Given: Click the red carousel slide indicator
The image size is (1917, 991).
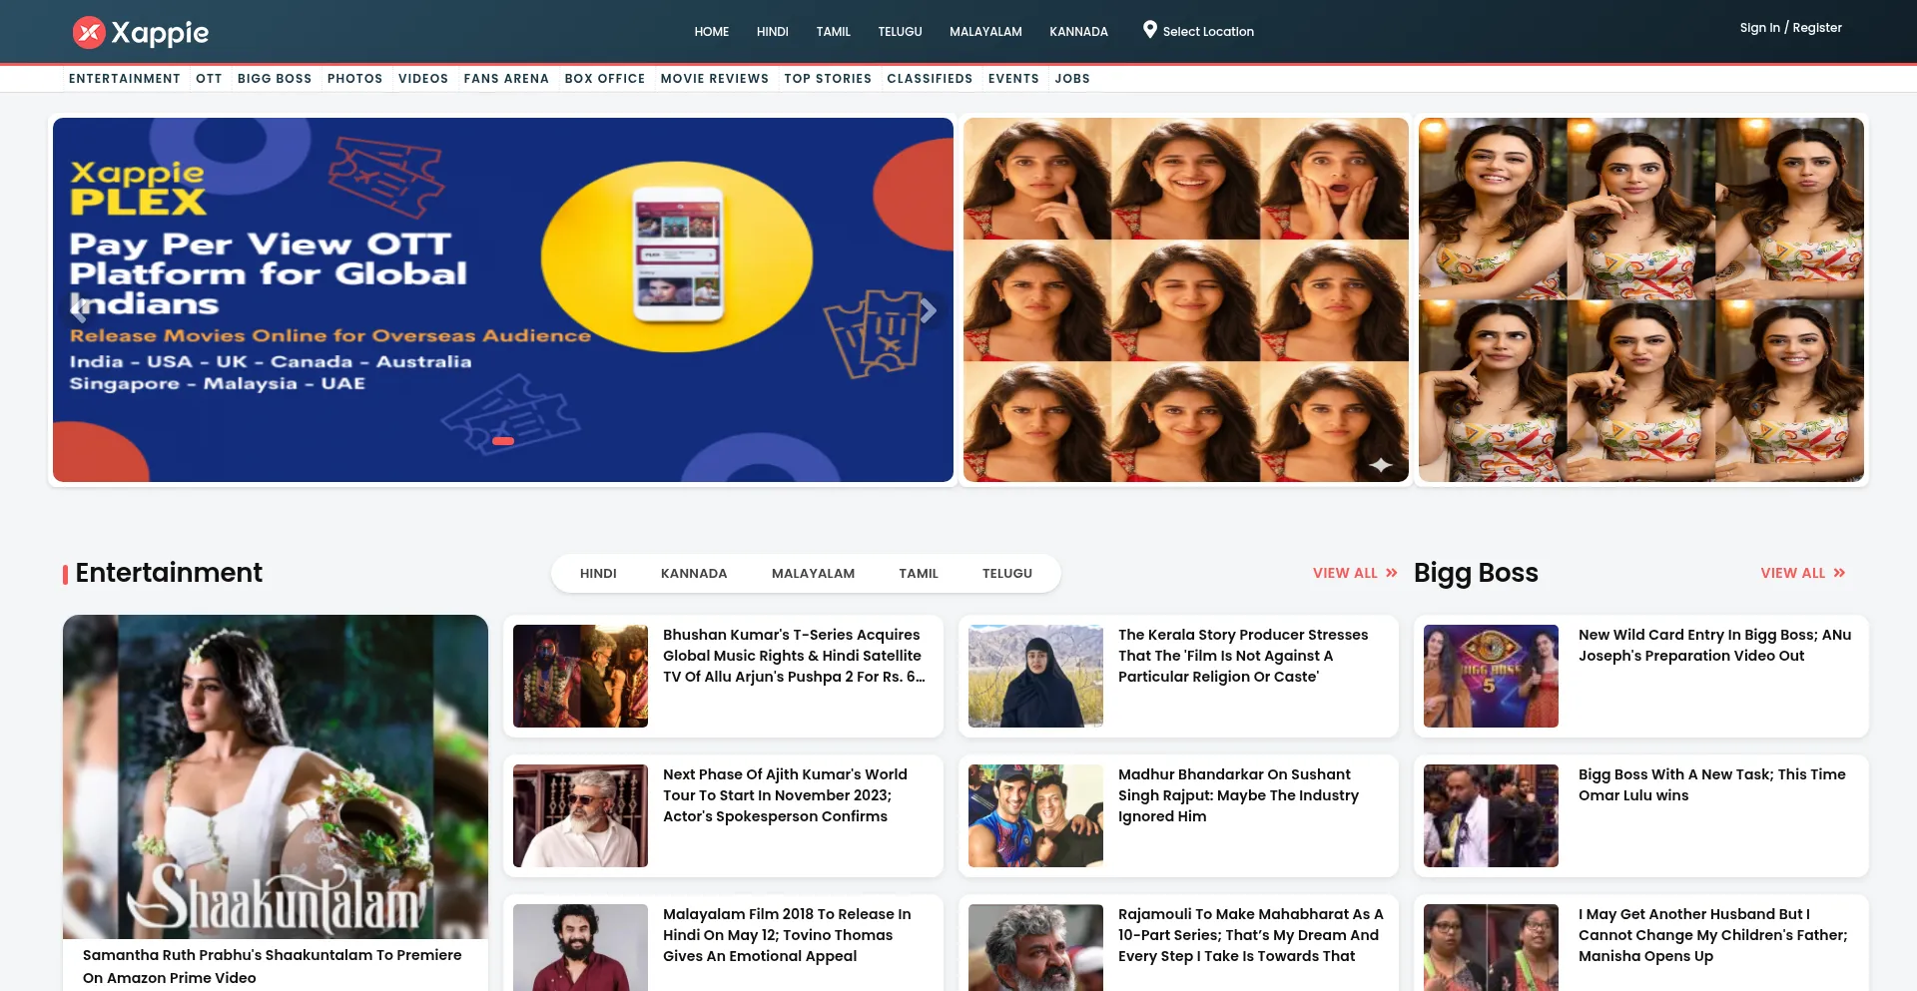Looking at the screenshot, I should coord(503,441).
